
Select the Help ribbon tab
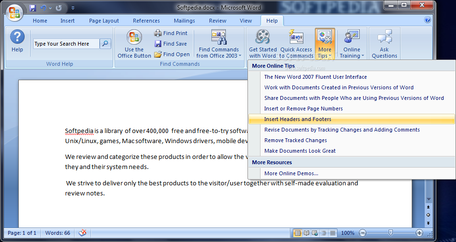click(x=272, y=21)
